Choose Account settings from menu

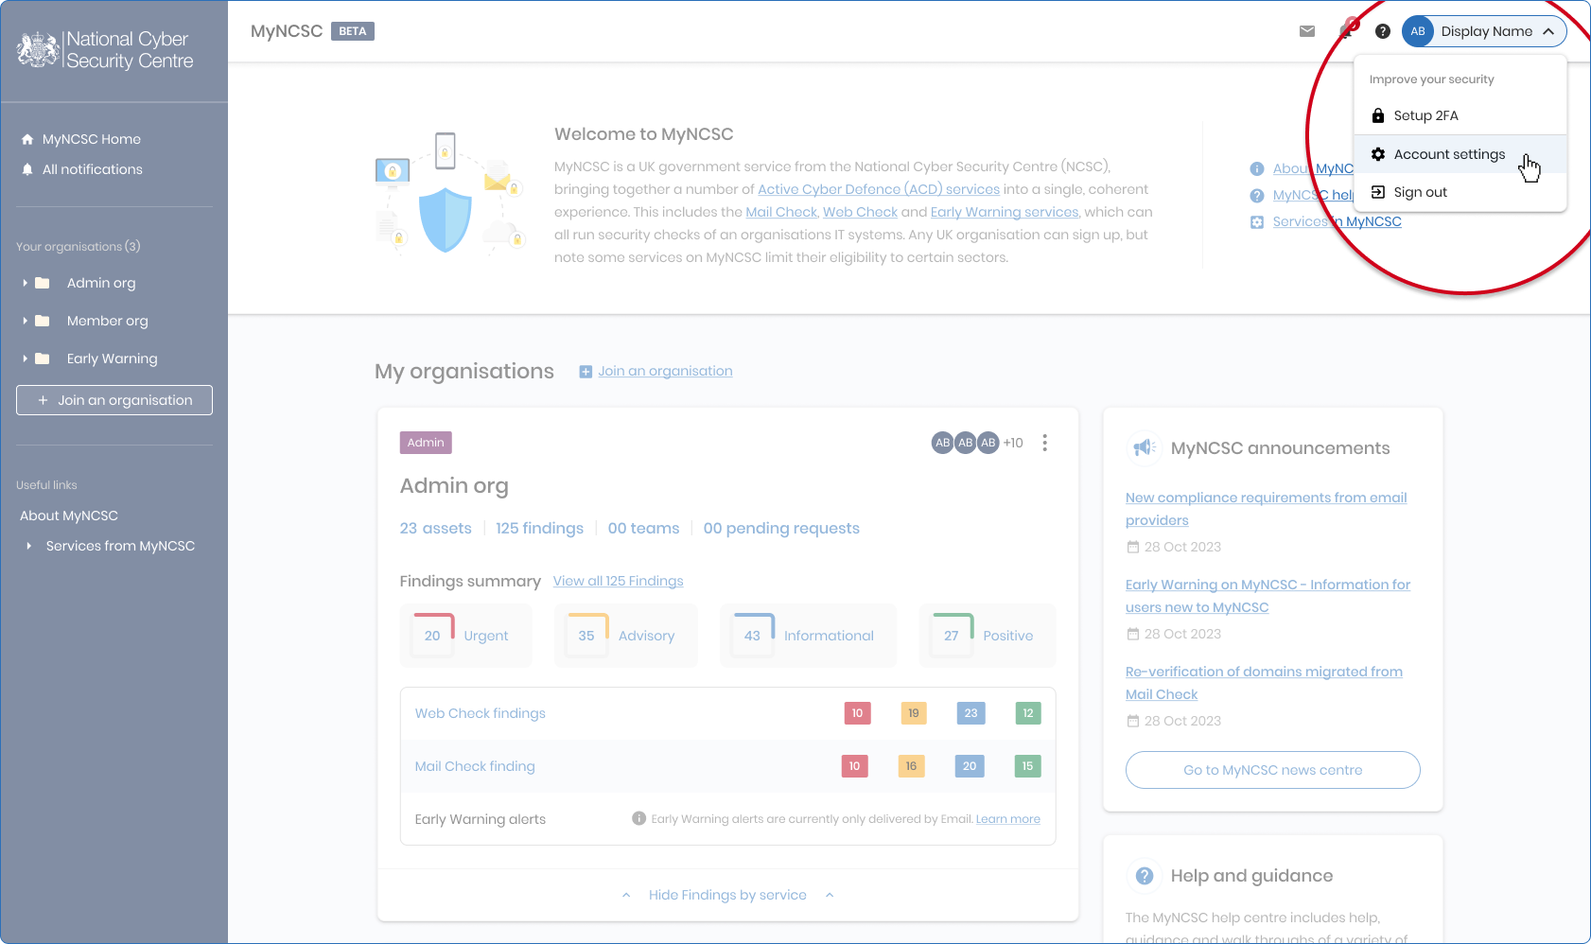[x=1460, y=154]
